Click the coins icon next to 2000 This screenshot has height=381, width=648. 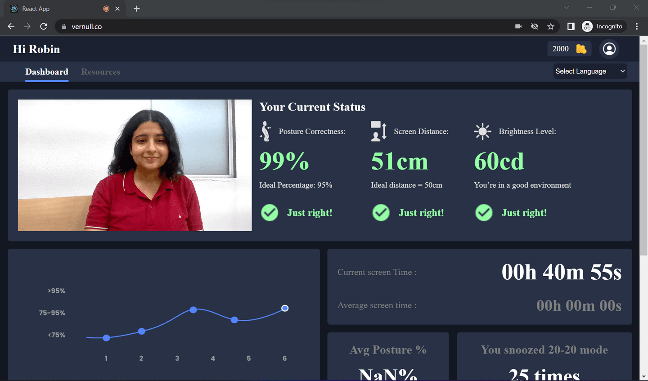(581, 49)
